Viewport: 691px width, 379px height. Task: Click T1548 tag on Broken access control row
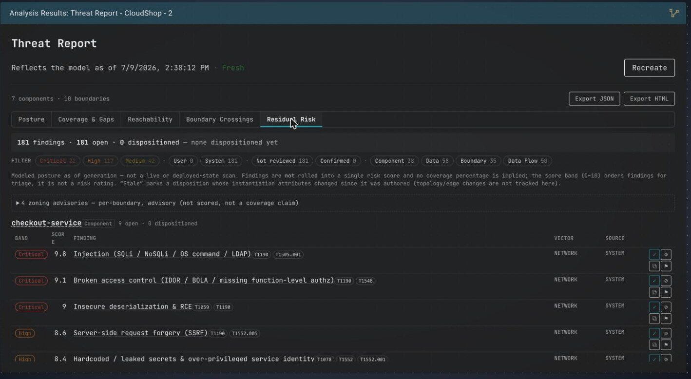365,281
